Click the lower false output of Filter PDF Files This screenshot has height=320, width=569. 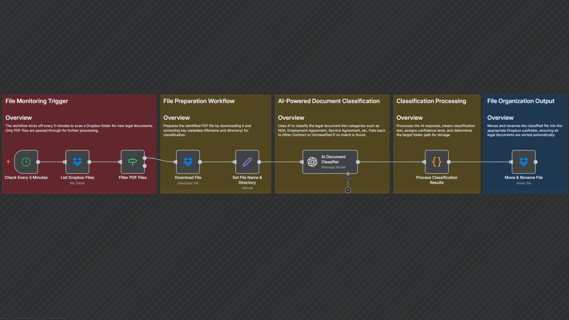pos(145,166)
